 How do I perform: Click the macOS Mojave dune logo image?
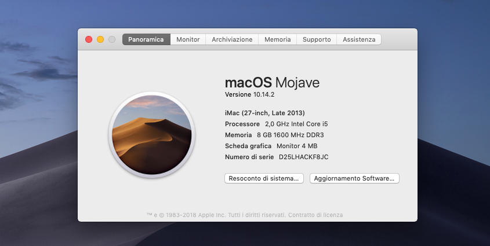pos(152,135)
